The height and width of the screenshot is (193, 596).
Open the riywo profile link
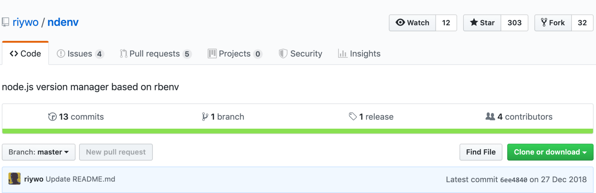[x=26, y=22]
